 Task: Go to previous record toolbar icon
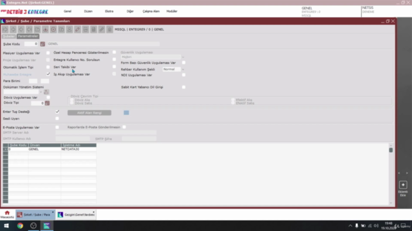click(x=13, y=30)
